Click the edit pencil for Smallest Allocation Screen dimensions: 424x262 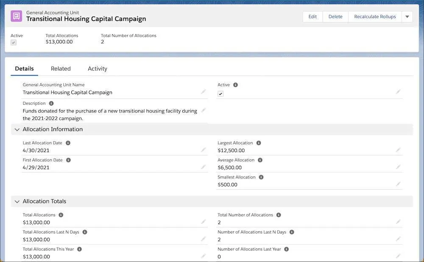[398, 184]
